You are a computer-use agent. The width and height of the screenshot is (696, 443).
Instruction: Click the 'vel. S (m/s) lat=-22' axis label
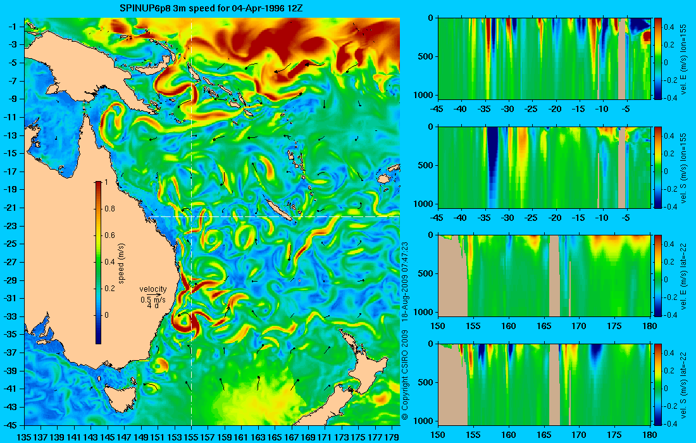click(684, 384)
